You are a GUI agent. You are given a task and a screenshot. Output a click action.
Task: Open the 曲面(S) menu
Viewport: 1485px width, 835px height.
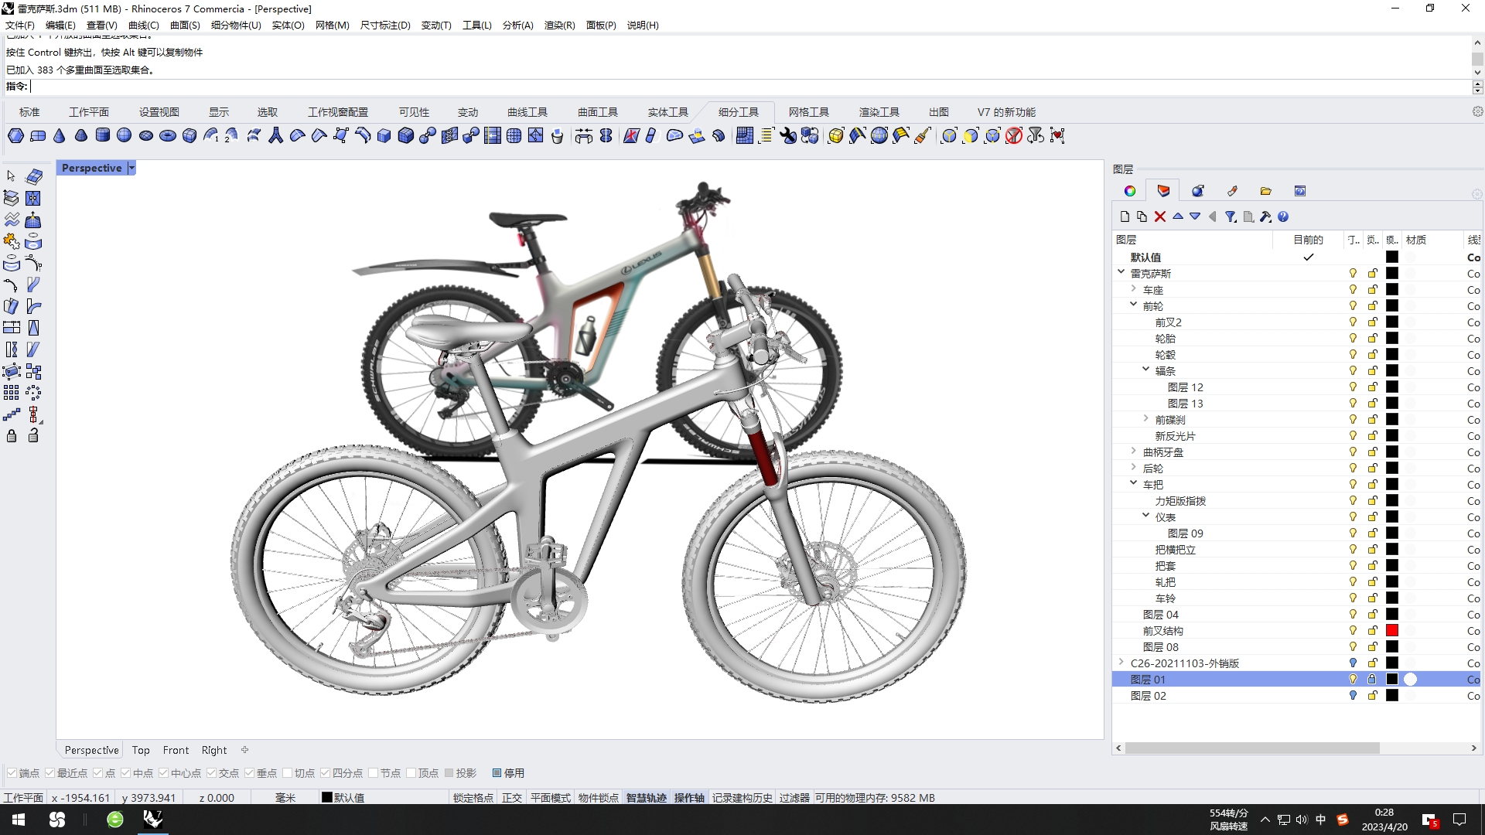[x=185, y=25]
